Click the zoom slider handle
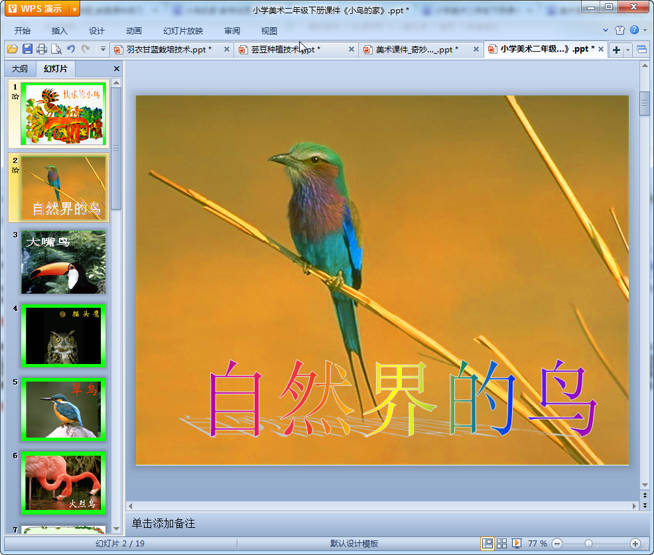 [x=588, y=544]
